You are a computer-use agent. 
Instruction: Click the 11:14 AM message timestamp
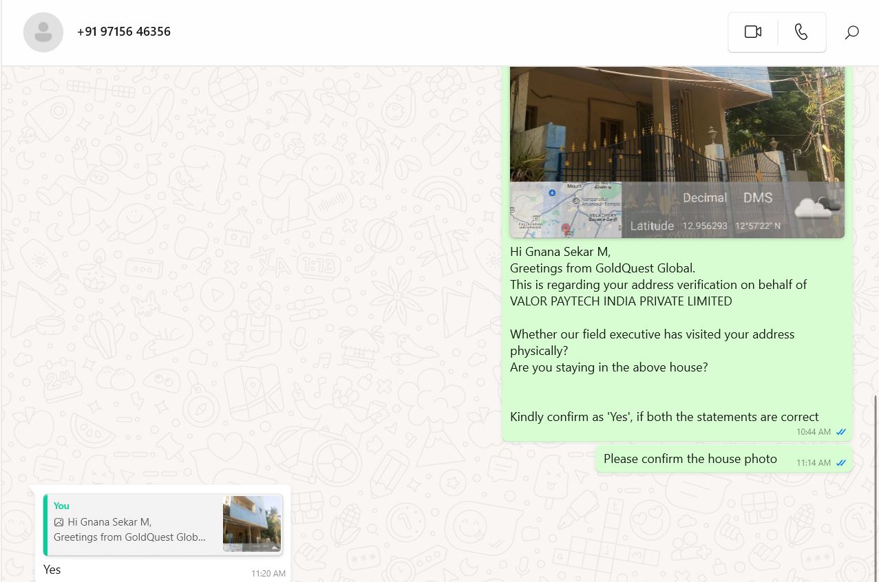coord(814,463)
